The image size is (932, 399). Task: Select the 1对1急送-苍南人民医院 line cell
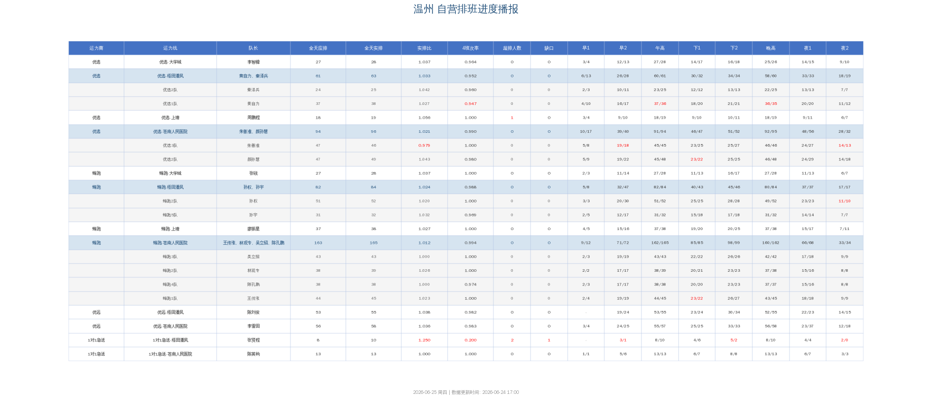click(170, 354)
